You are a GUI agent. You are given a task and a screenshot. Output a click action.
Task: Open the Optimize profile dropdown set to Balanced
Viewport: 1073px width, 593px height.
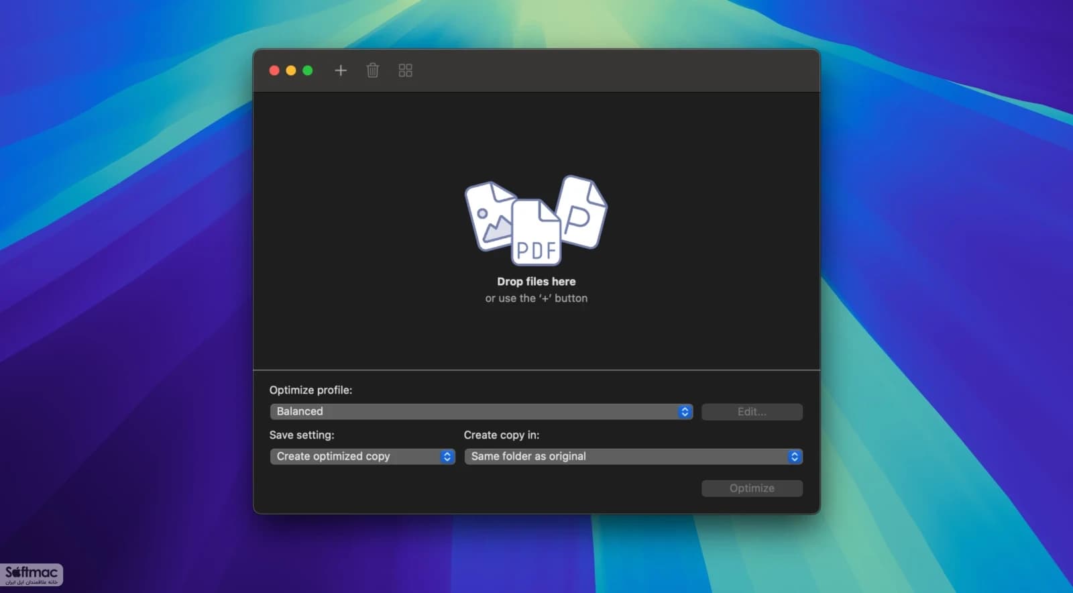(481, 411)
